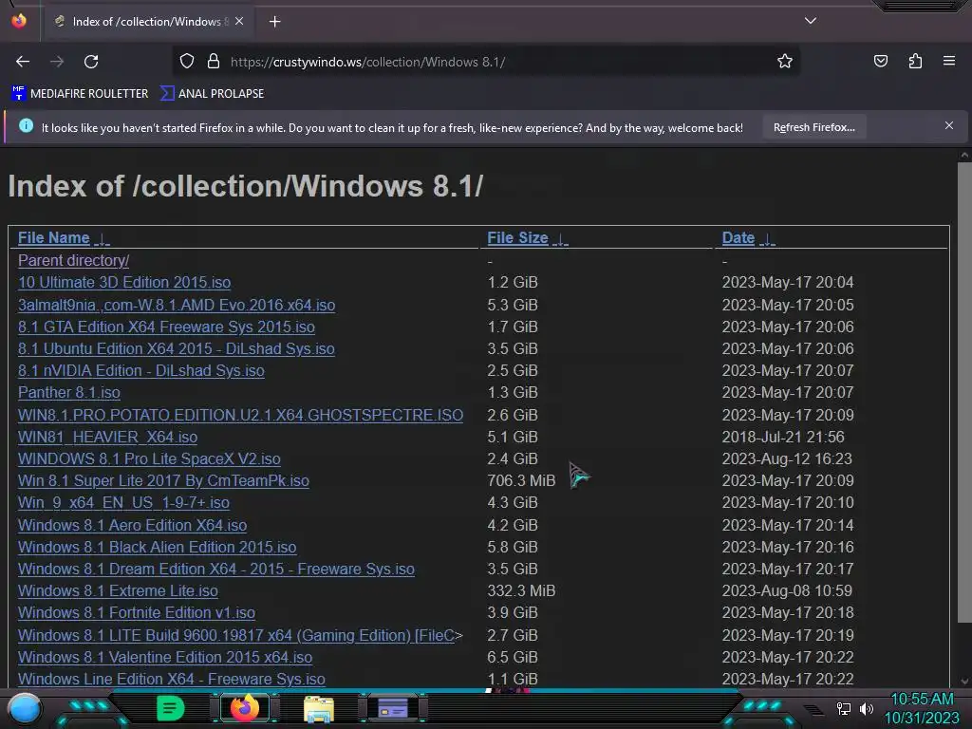Select the 2023-Aug-12 16:23 date cell
972x729 pixels.
(x=787, y=458)
